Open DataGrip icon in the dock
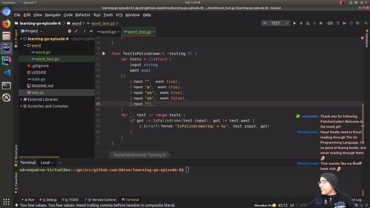This screenshot has width=370, height=208. coord(6,60)
